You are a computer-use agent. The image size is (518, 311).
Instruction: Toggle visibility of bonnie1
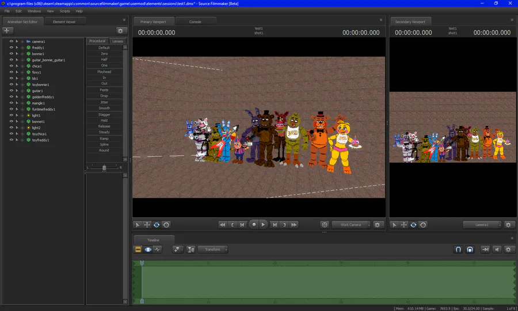click(12, 53)
